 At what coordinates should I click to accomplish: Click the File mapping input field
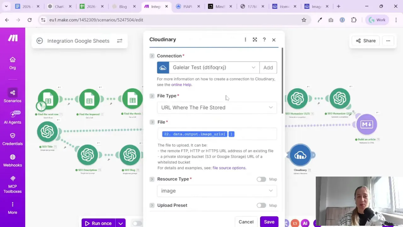[217, 134]
